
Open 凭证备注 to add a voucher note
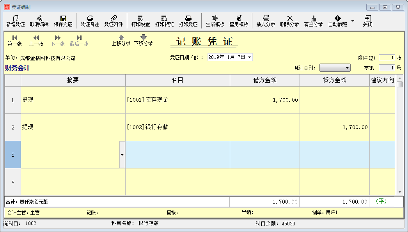point(89,21)
